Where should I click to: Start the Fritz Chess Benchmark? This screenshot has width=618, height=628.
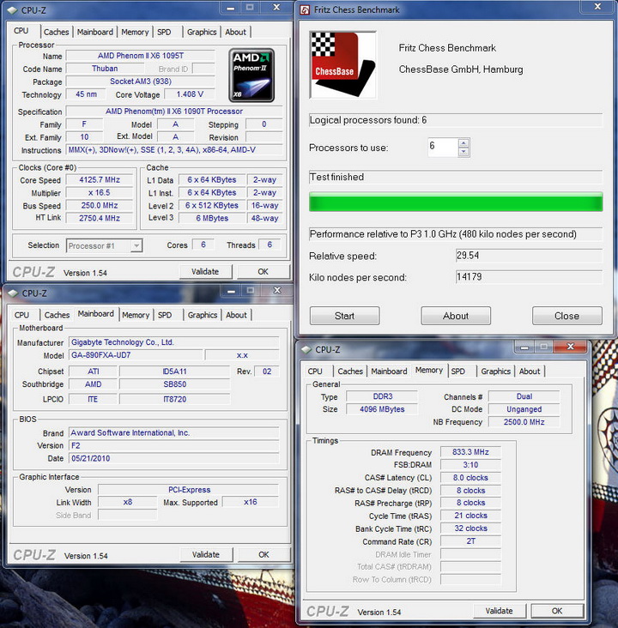[345, 316]
